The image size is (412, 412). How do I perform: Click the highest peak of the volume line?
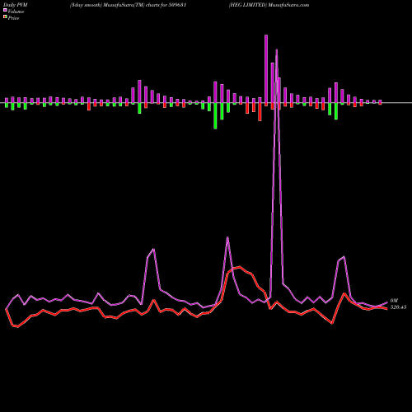(x=277, y=49)
